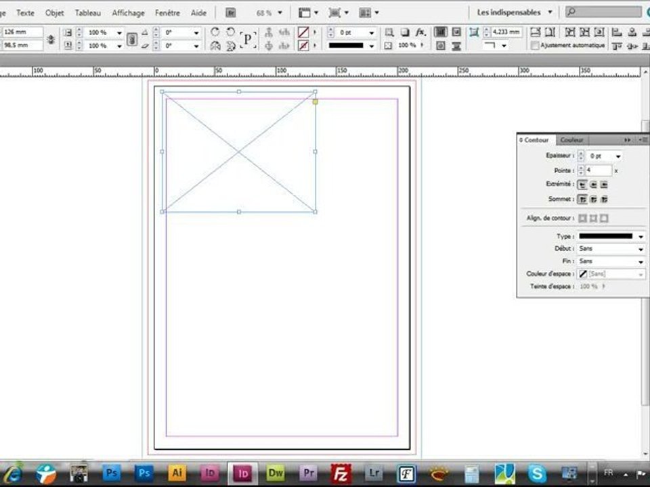
Task: Center content in frame icon
Action: click(x=599, y=32)
